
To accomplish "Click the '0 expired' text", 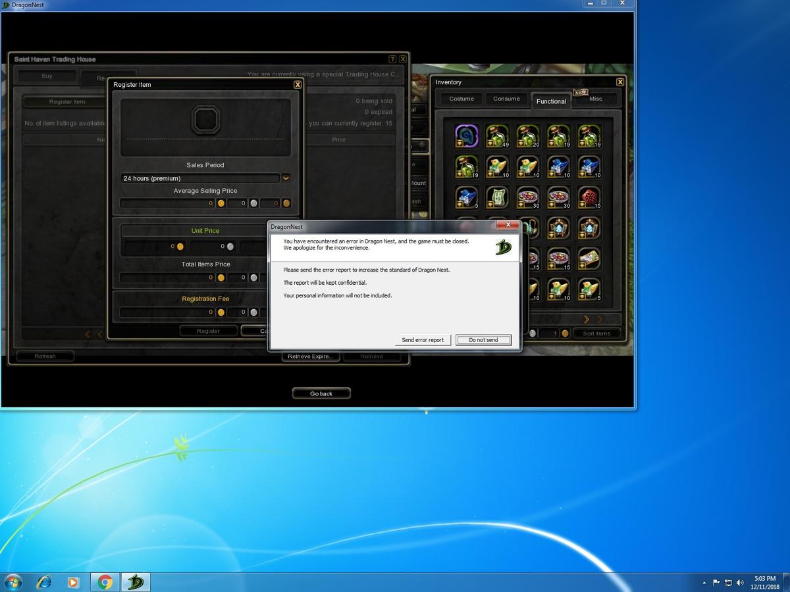I will [379, 112].
